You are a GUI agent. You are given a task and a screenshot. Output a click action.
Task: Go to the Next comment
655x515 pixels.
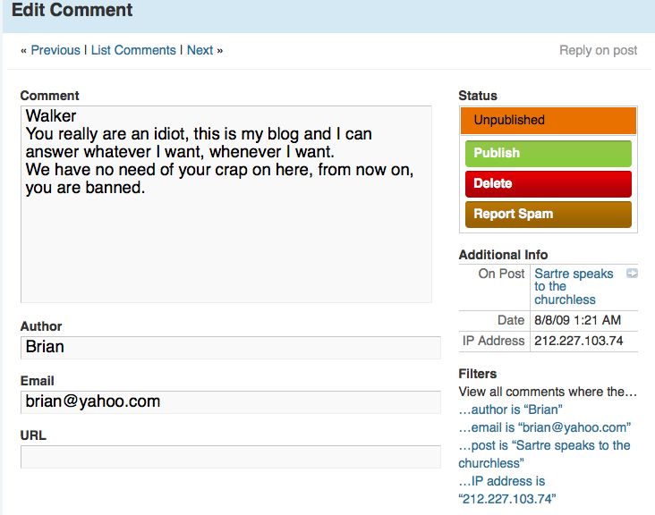(x=200, y=50)
